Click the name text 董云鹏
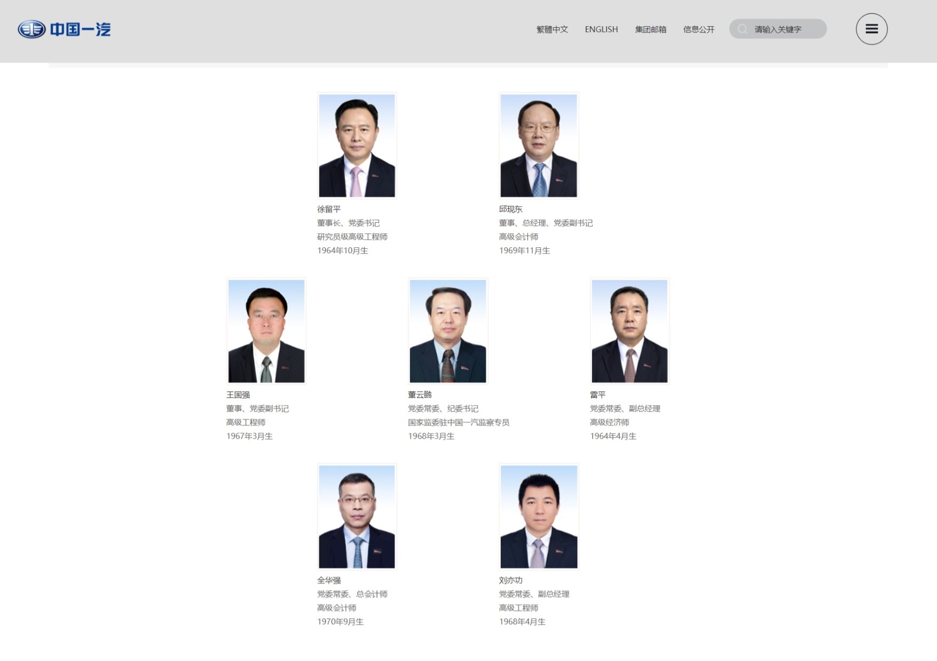Screen dimensions: 937x661 [x=420, y=395]
